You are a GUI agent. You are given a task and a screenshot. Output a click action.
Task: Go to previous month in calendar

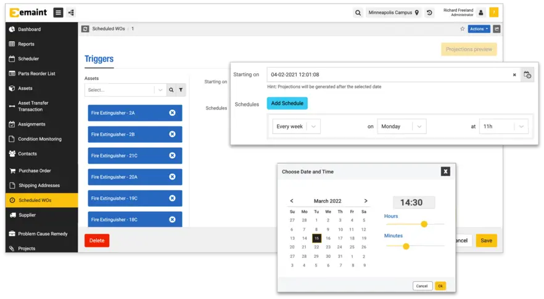point(292,201)
